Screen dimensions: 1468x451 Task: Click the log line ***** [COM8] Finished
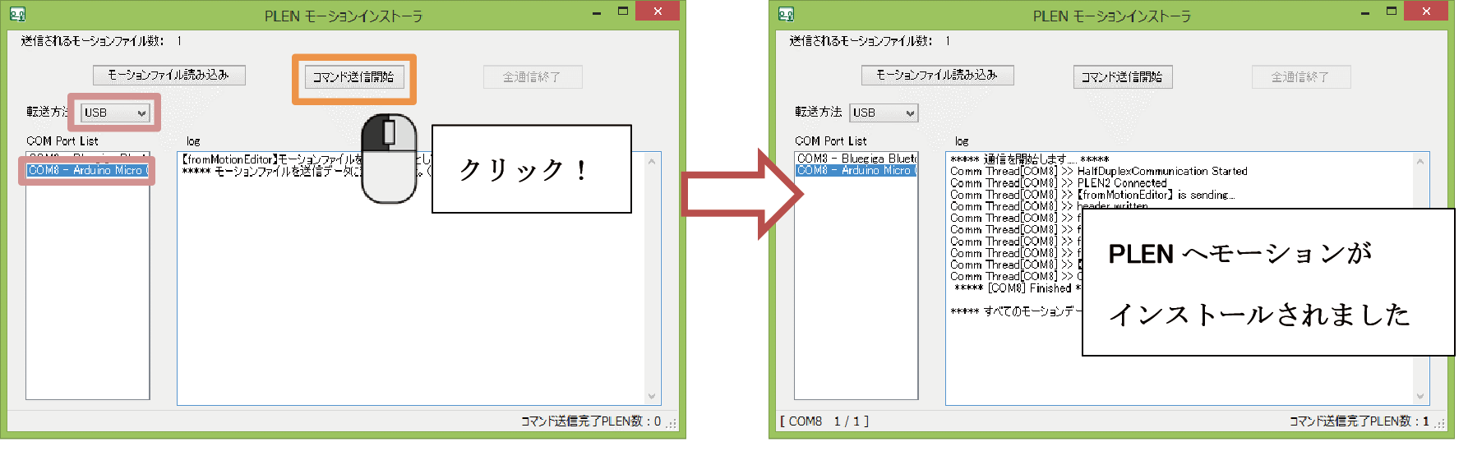(1018, 288)
